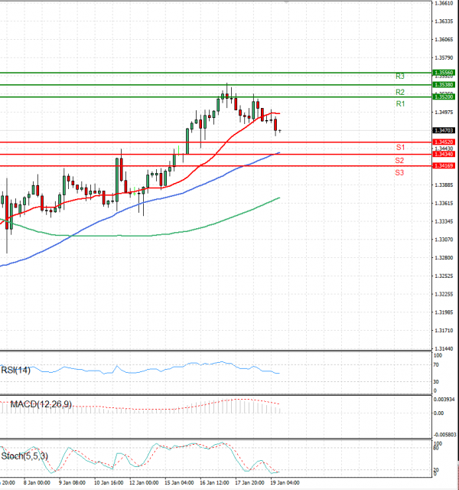Click the 9 Jan 08:00 time label
The width and height of the screenshot is (459, 490).
pyautogui.click(x=72, y=483)
